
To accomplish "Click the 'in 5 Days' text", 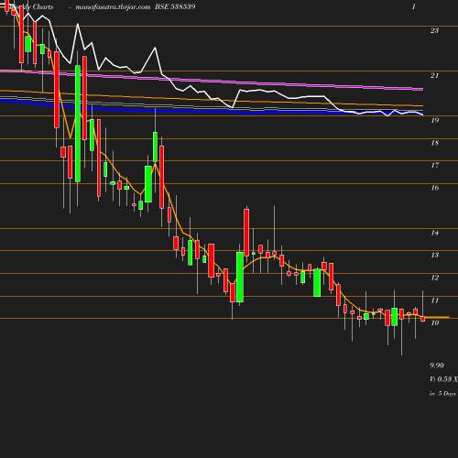I will tap(442, 393).
